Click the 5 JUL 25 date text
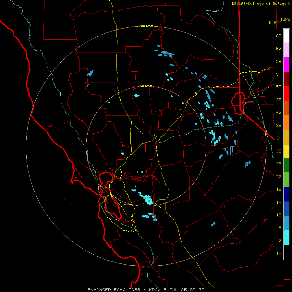The width and height of the screenshot is (292, 292). click(x=175, y=290)
